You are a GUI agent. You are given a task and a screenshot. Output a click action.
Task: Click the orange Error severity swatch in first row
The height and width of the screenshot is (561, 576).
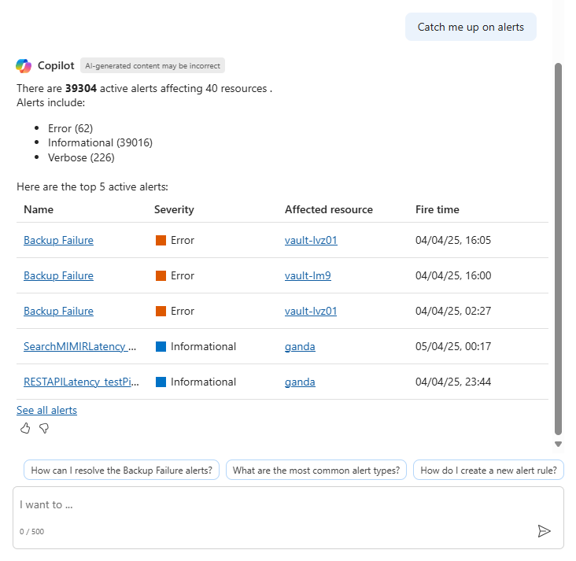click(x=161, y=241)
